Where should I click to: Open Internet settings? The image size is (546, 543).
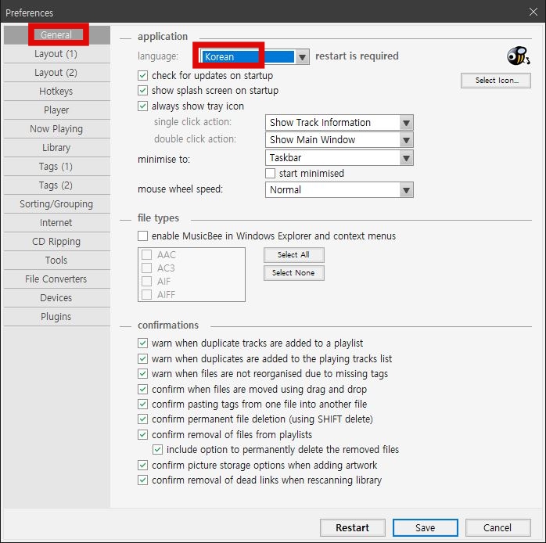(57, 223)
